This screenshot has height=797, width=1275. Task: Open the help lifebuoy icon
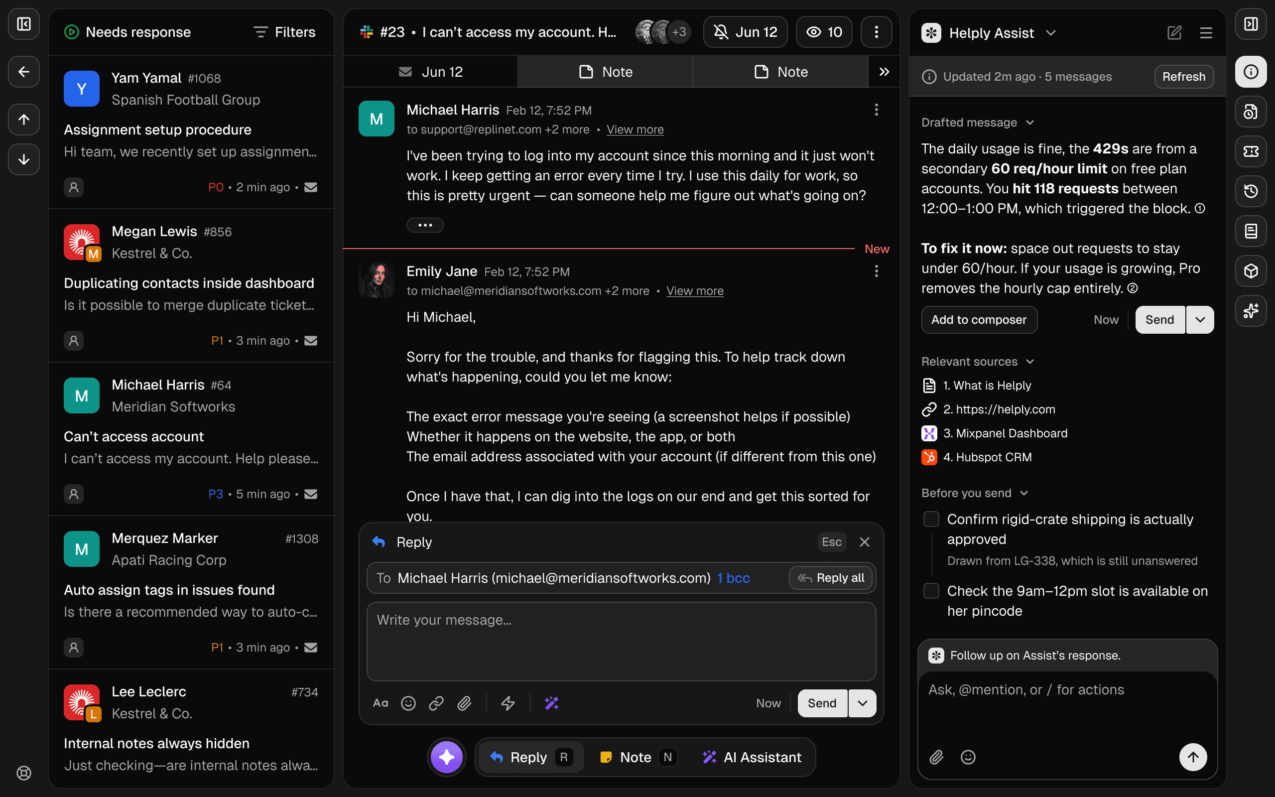[24, 773]
